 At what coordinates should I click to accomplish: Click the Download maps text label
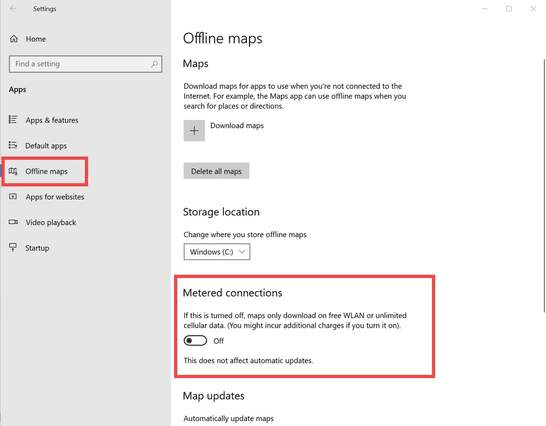pos(237,125)
